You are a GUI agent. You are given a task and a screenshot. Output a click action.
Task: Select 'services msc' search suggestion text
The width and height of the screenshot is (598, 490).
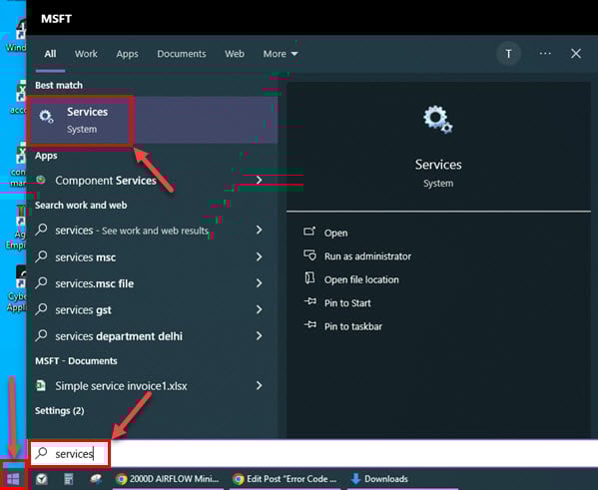click(x=86, y=257)
